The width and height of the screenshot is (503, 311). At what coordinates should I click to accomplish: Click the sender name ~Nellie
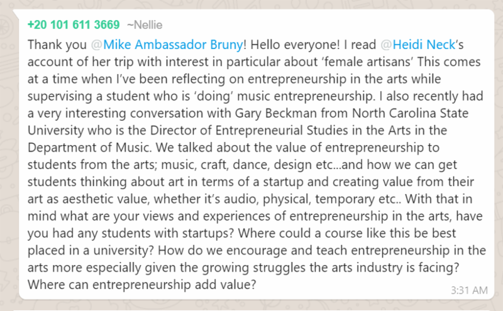146,25
